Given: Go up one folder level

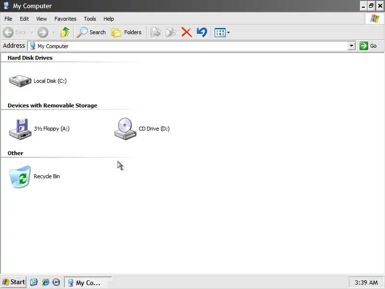Looking at the screenshot, I should 65,32.
